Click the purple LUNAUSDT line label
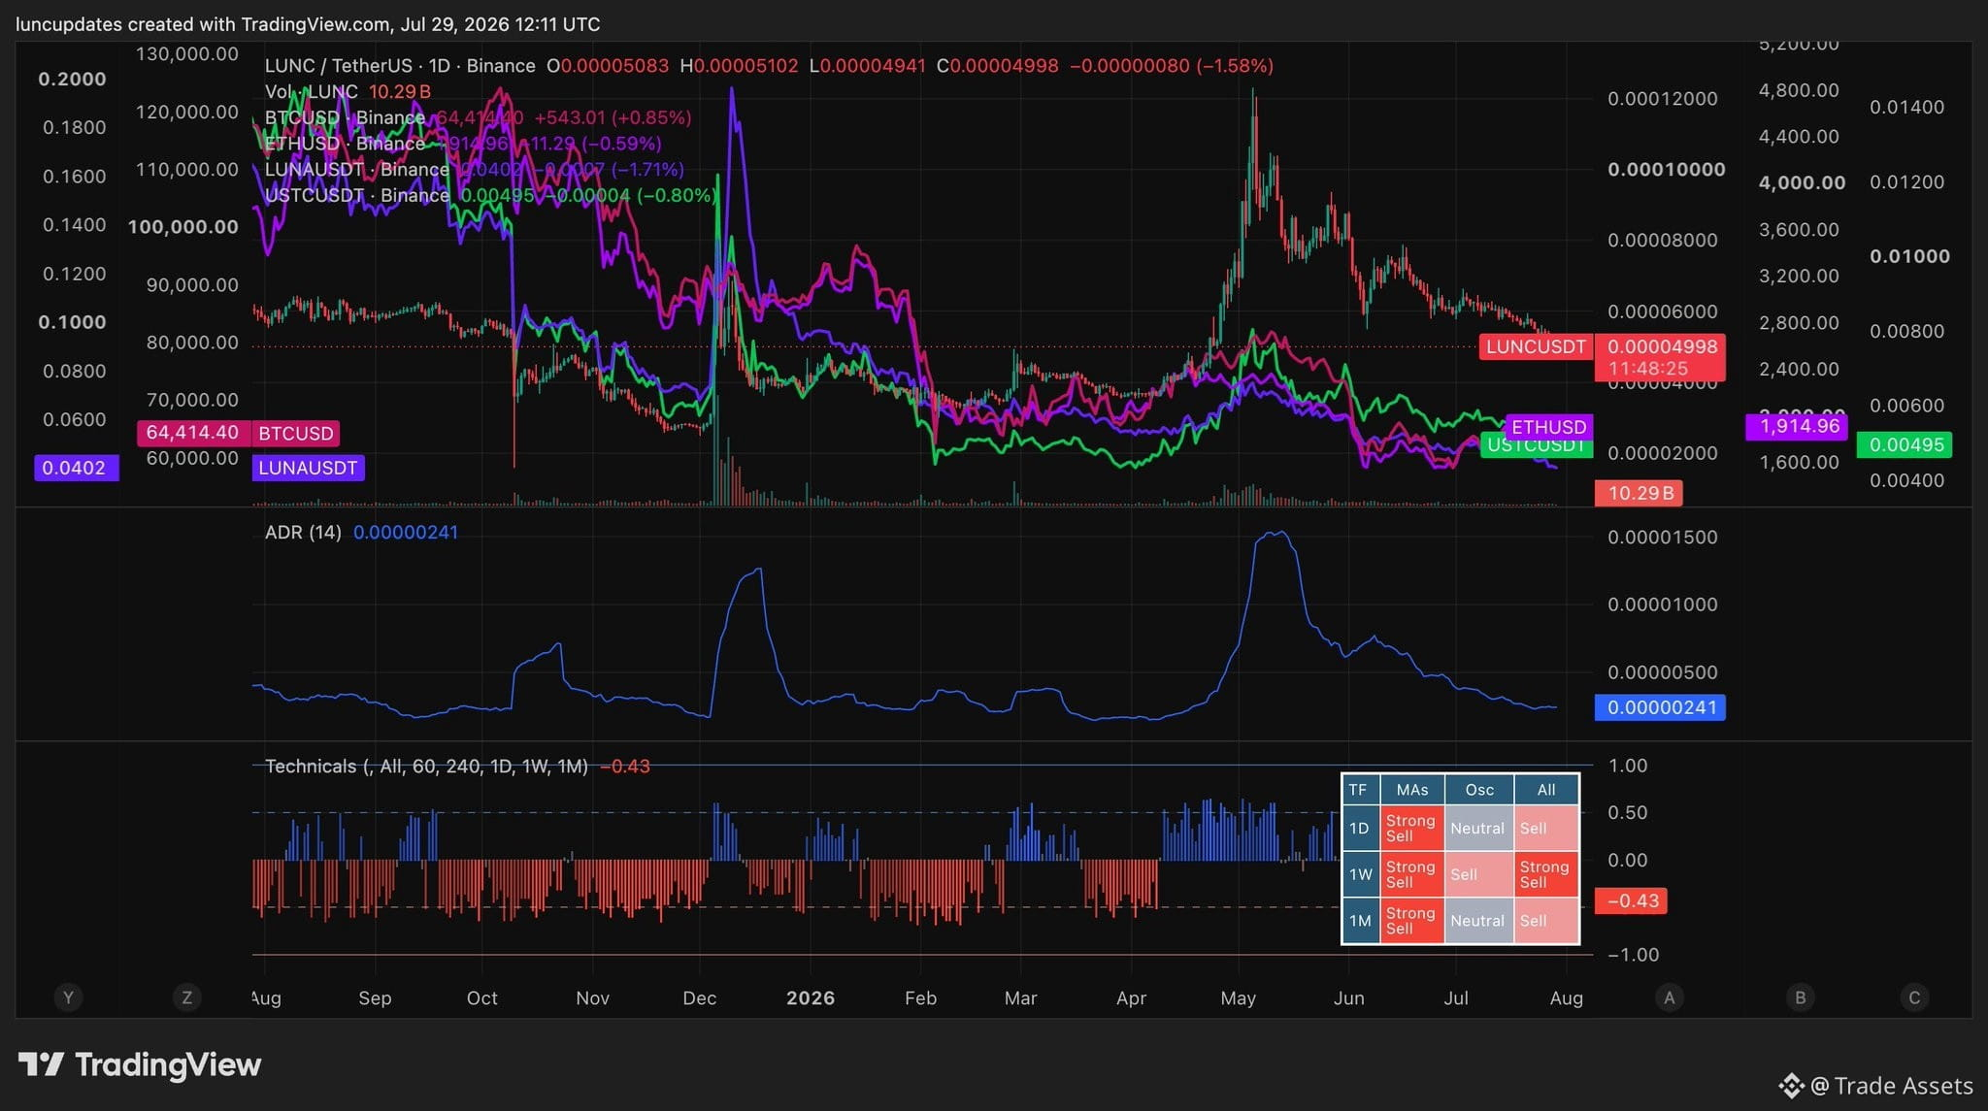1988x1111 pixels. [308, 468]
